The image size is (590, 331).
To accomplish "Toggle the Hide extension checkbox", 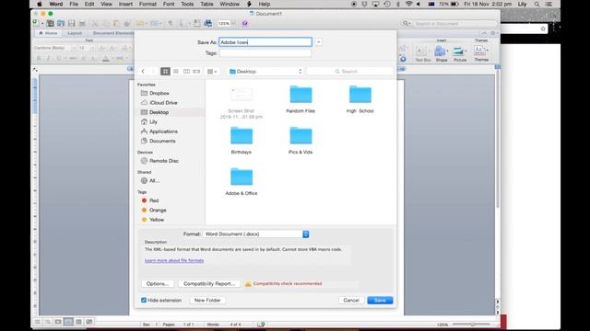I will pos(144,301).
